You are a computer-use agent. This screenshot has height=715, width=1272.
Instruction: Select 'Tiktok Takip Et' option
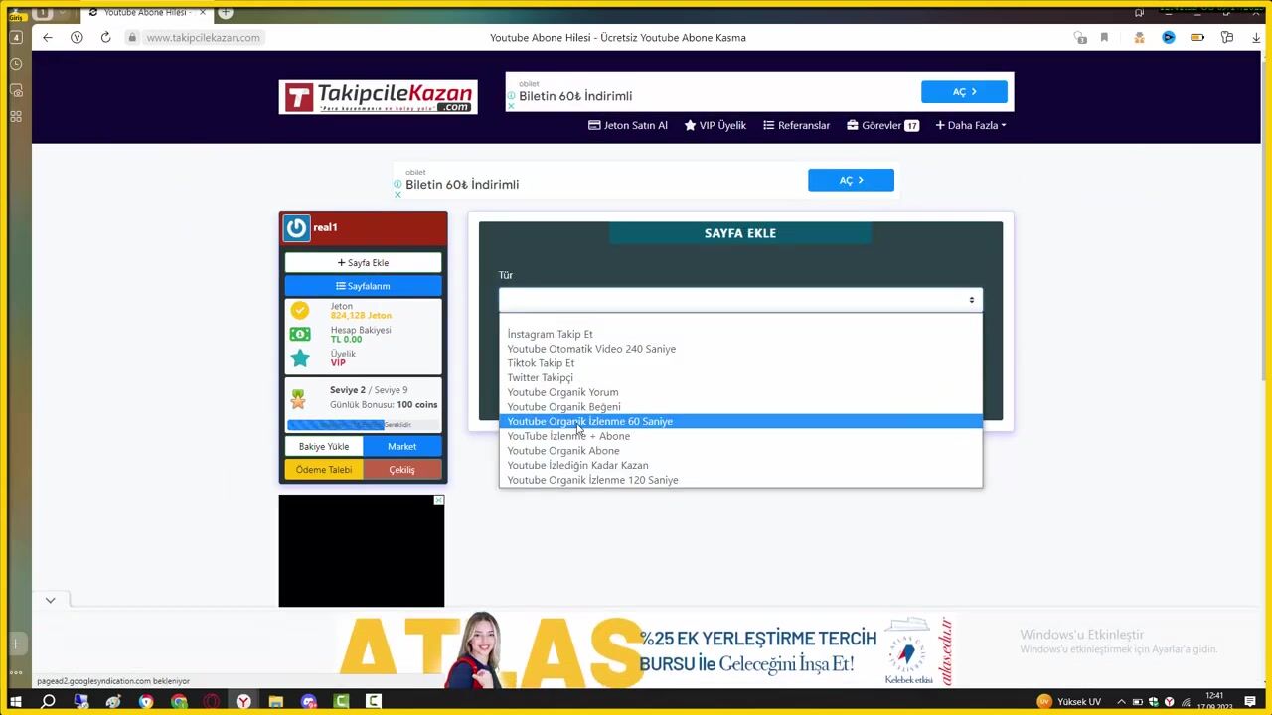[740, 363]
